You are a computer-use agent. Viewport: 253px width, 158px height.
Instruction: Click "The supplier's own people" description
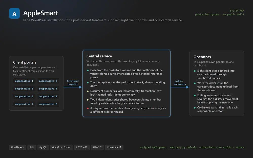214,64
